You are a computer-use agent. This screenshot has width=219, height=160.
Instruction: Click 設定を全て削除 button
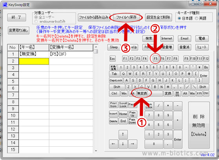(159, 17)
